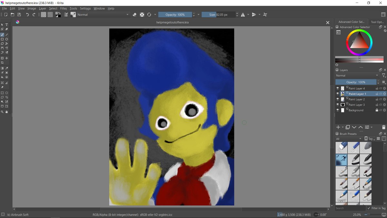This screenshot has width=387, height=218.
Task: Switch to Tool Options tab
Action: [x=377, y=22]
